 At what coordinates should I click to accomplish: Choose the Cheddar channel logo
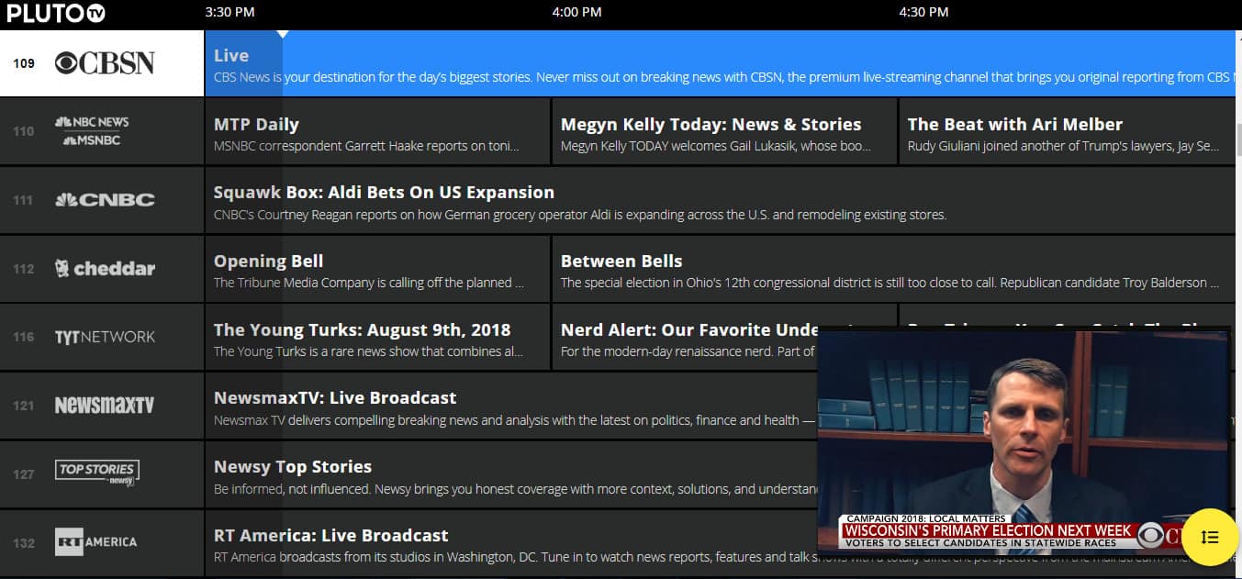105,268
